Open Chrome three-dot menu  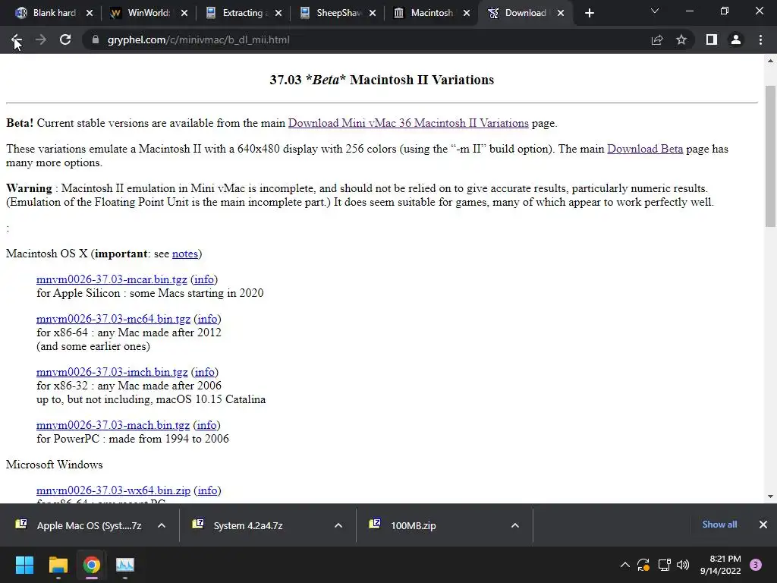(760, 40)
